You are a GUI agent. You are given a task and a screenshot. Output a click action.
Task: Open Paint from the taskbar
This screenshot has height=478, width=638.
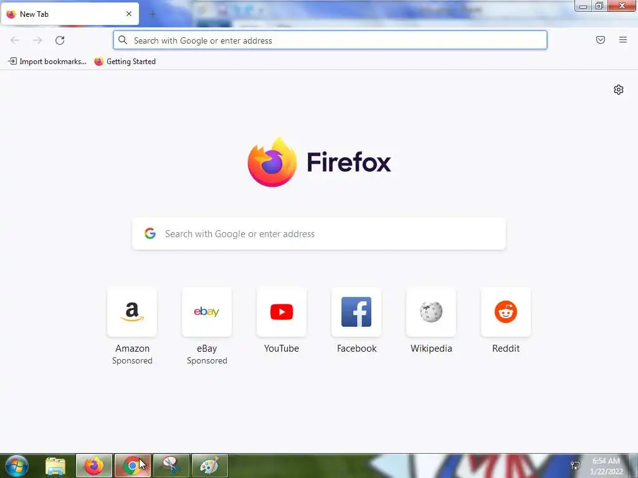point(209,466)
